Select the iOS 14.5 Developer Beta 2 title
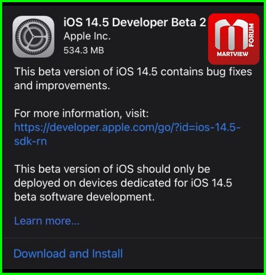 coord(135,22)
